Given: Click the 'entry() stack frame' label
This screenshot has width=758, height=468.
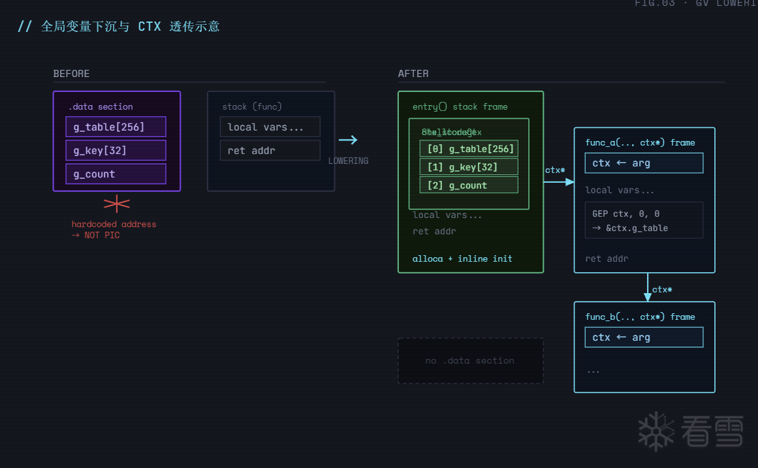Looking at the screenshot, I should click(460, 106).
